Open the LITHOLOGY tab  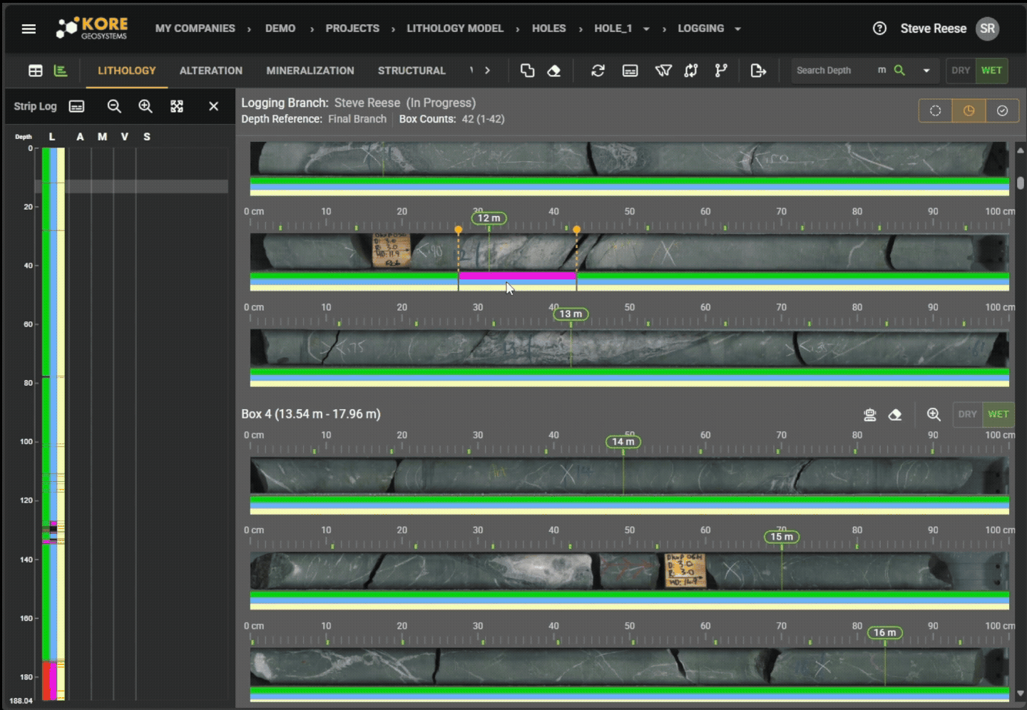click(127, 71)
